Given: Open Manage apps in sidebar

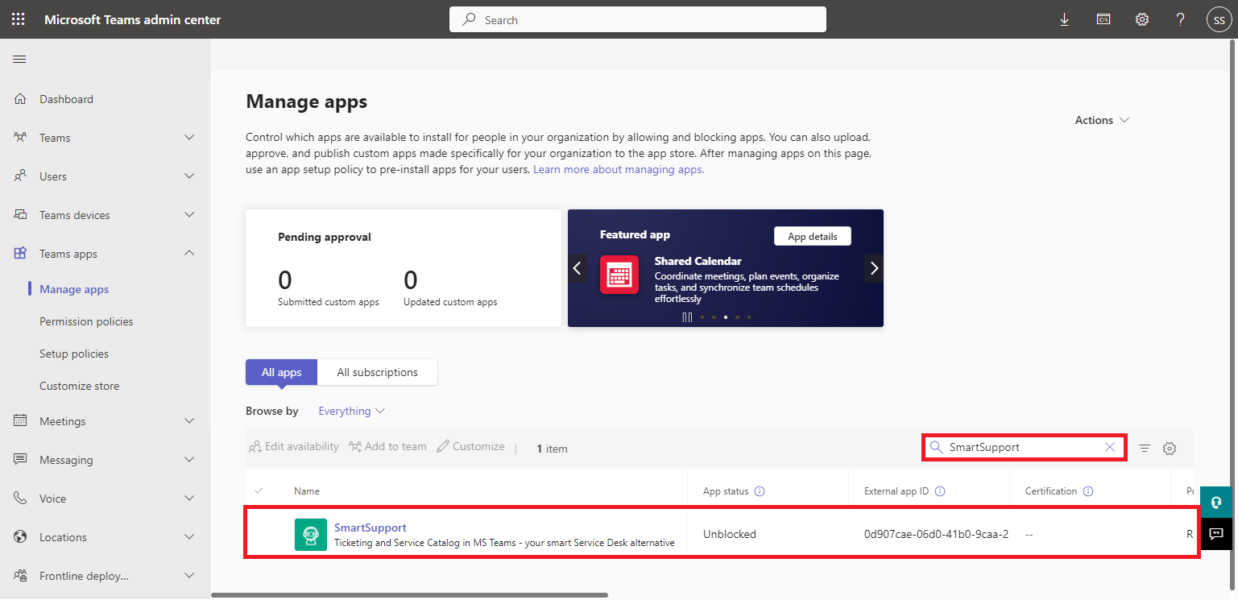Looking at the screenshot, I should 74,289.
